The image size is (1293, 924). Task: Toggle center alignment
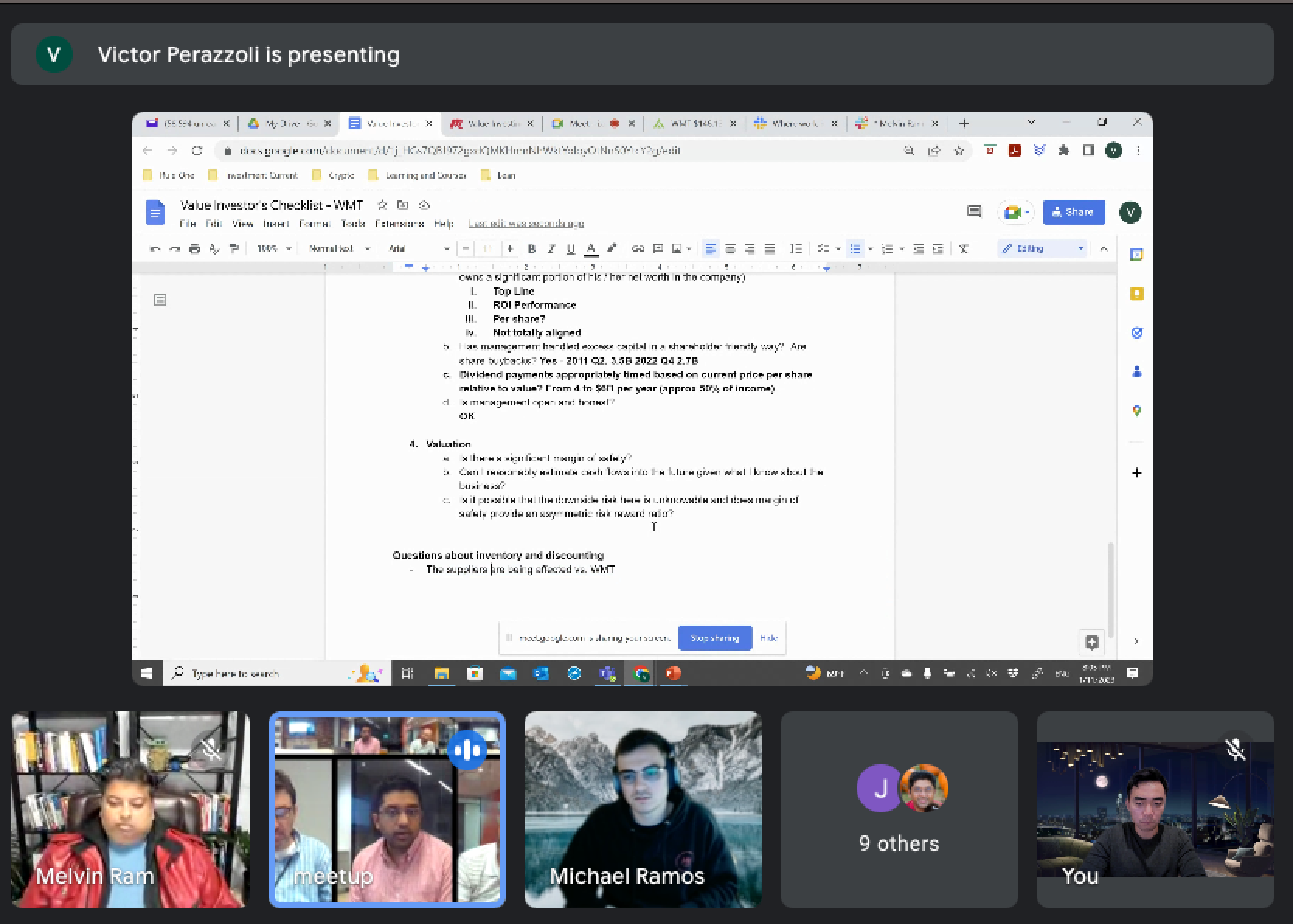pyautogui.click(x=730, y=248)
